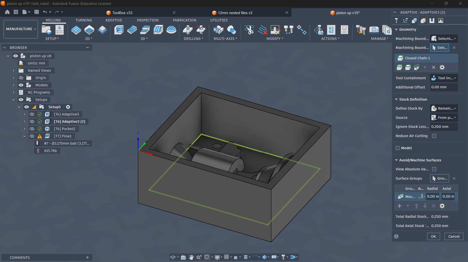
Task: Enable View Absolute Values checkbox
Action: click(x=434, y=169)
